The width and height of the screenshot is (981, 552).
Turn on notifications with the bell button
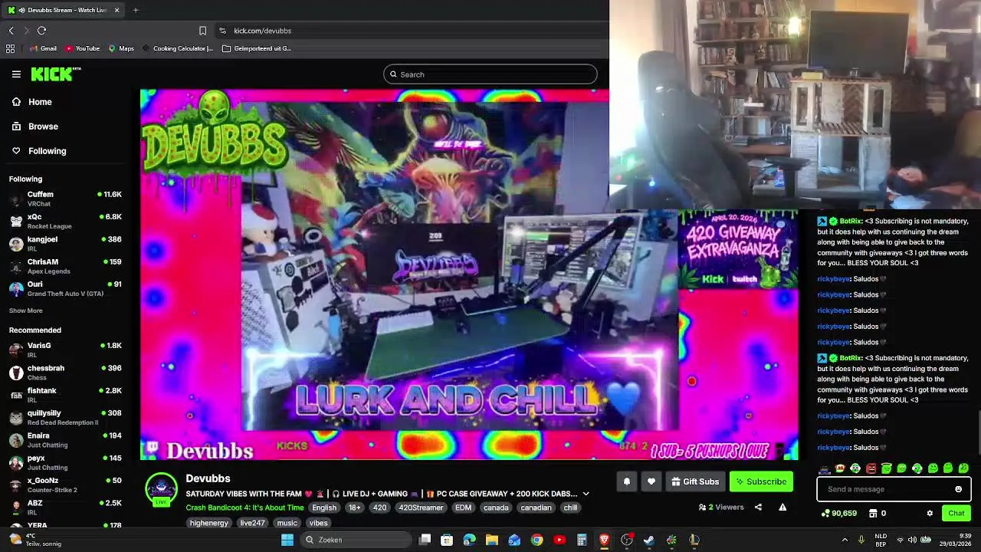click(626, 481)
